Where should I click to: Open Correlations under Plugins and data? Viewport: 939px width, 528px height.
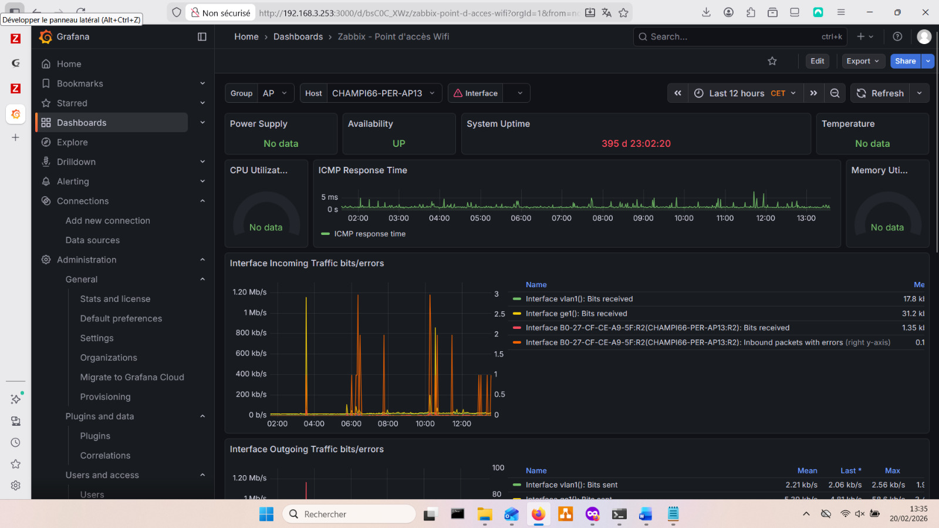(106, 456)
